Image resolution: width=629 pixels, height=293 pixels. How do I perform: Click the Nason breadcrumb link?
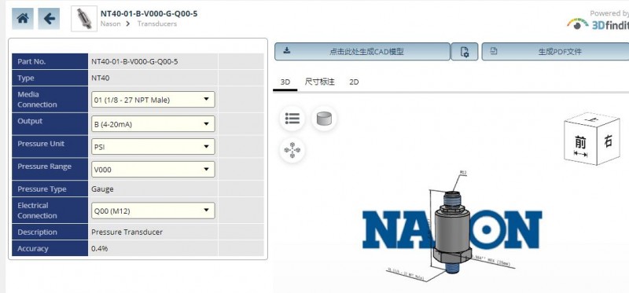(110, 24)
